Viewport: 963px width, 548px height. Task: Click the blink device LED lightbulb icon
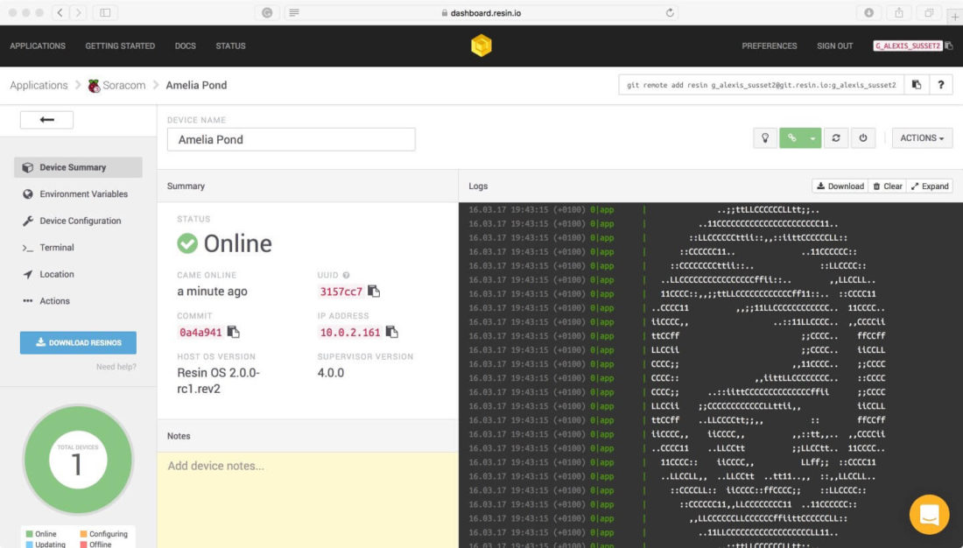click(x=764, y=137)
